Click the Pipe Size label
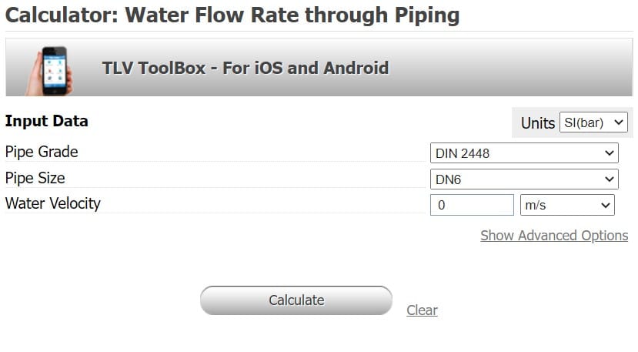638x352 pixels. coord(35,178)
